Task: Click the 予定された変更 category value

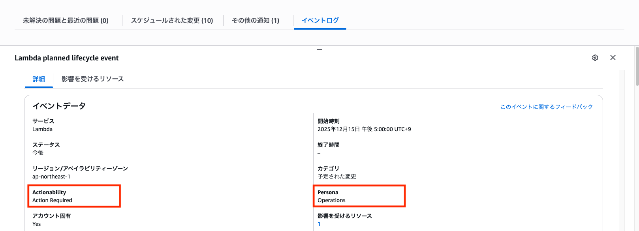Action: tap(337, 177)
